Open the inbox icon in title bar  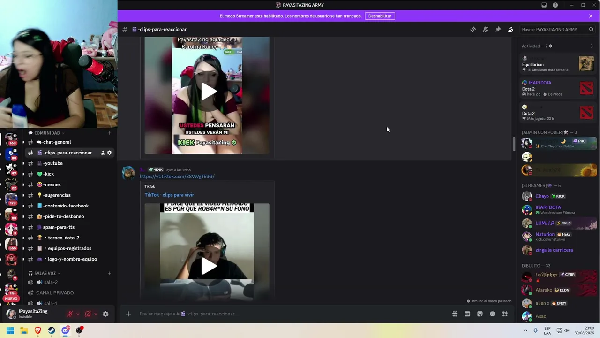544,5
